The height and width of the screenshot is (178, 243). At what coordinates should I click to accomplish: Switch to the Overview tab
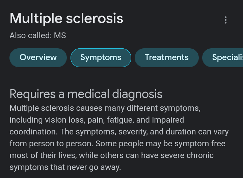coord(38,57)
